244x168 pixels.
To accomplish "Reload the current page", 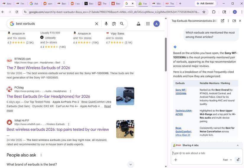I will (x=17, y=12).
